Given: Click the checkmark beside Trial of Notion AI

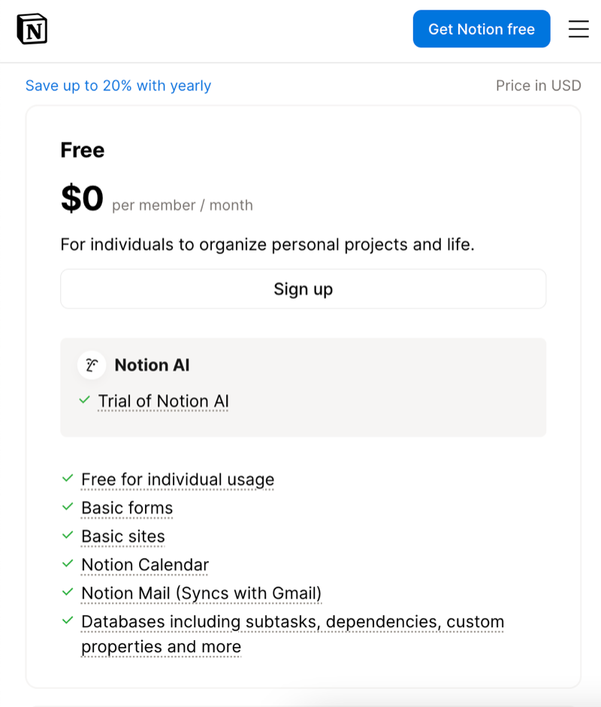Looking at the screenshot, I should (x=84, y=401).
